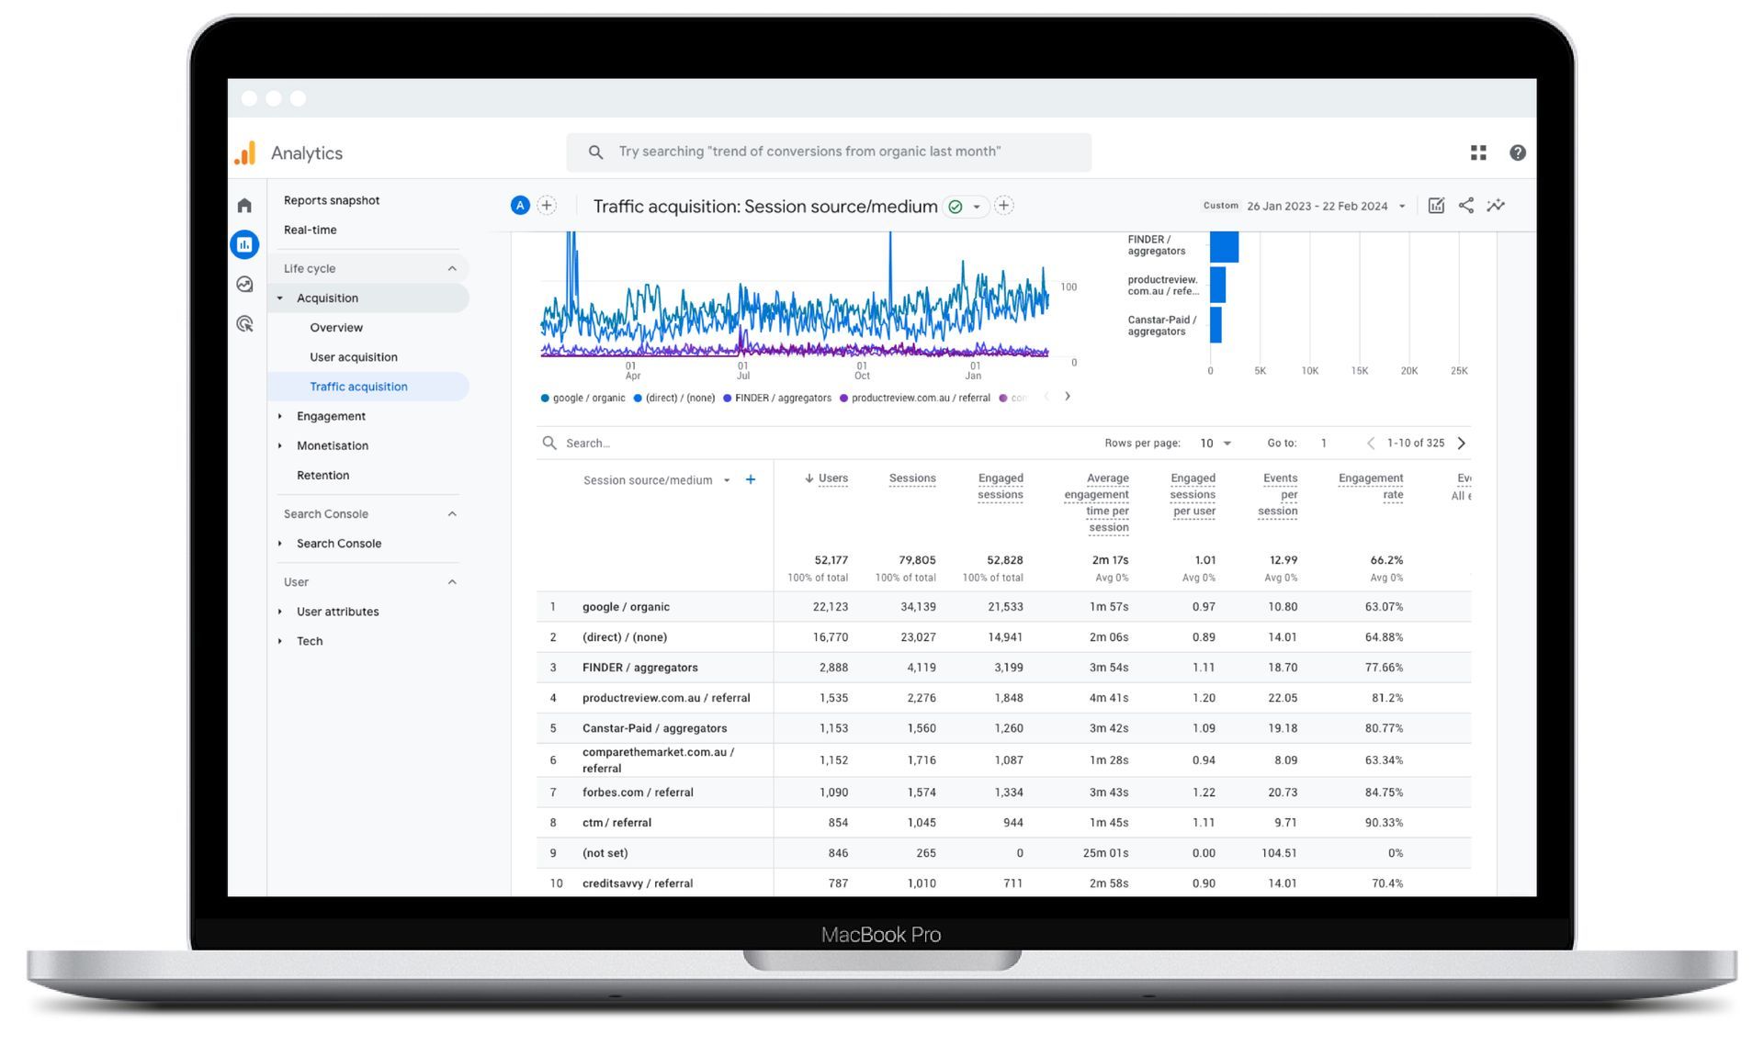The image size is (1764, 1057).
Task: Go to next page of table rows
Action: point(1462,444)
